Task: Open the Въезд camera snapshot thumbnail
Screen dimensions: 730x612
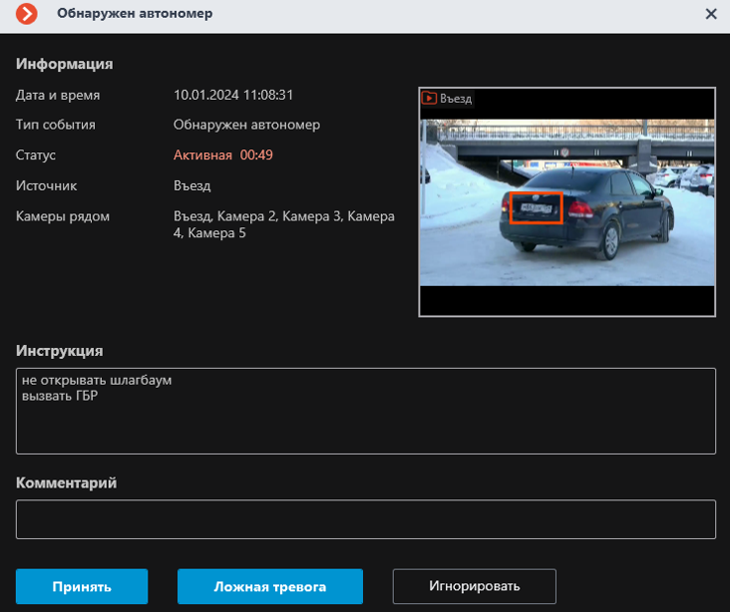Action: click(566, 202)
